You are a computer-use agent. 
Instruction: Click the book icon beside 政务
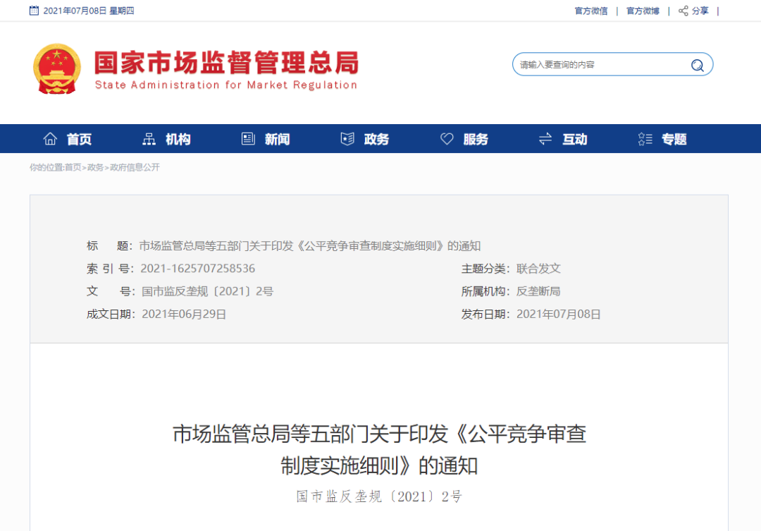coord(347,139)
